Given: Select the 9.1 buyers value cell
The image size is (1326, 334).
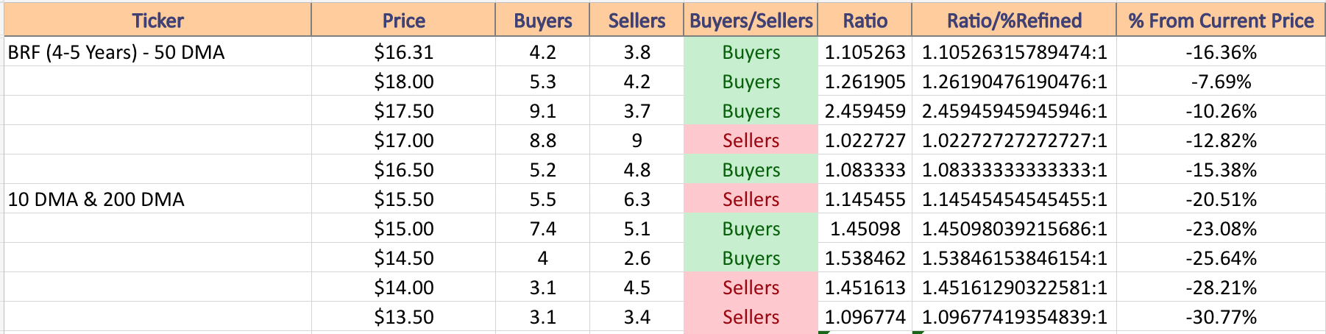Looking at the screenshot, I should (542, 111).
